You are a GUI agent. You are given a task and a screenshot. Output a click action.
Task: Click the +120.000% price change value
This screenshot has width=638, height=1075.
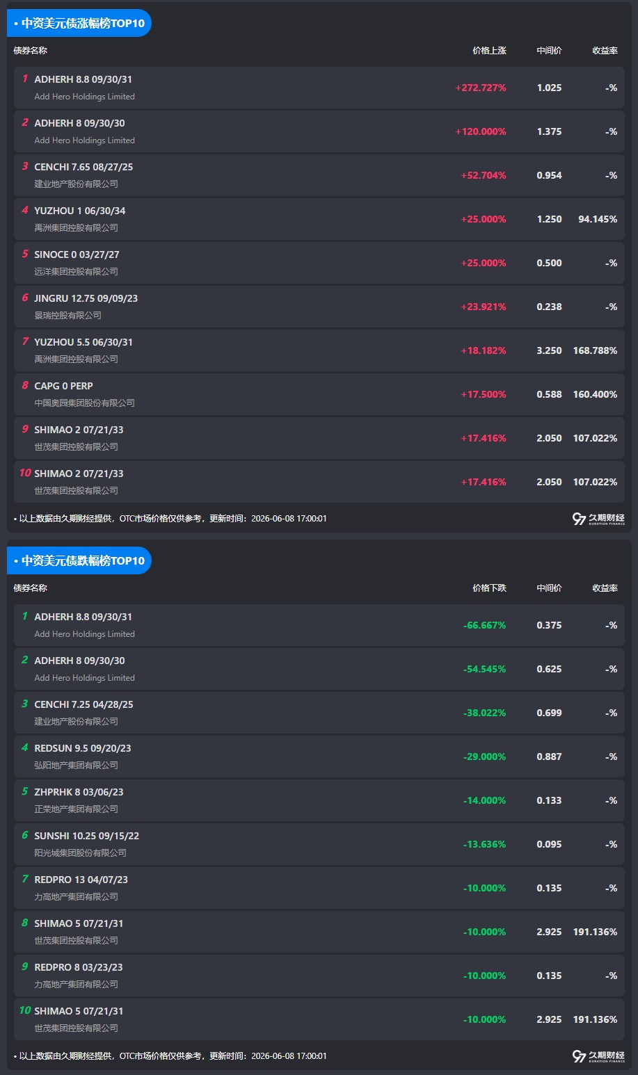coord(481,131)
